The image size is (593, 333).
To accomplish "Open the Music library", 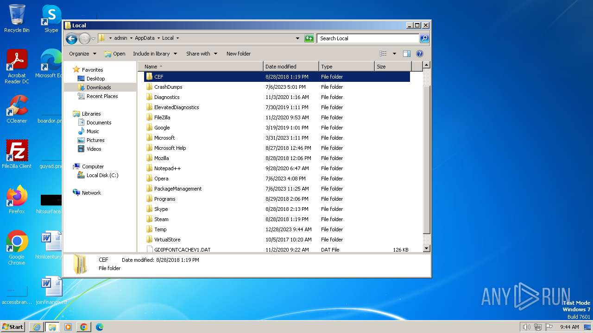I will (93, 131).
